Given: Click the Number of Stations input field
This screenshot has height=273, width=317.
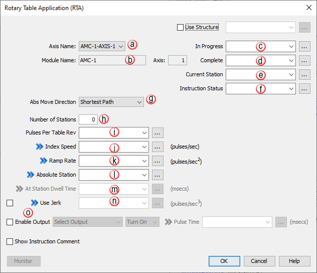Looking at the screenshot, I should [x=88, y=119].
